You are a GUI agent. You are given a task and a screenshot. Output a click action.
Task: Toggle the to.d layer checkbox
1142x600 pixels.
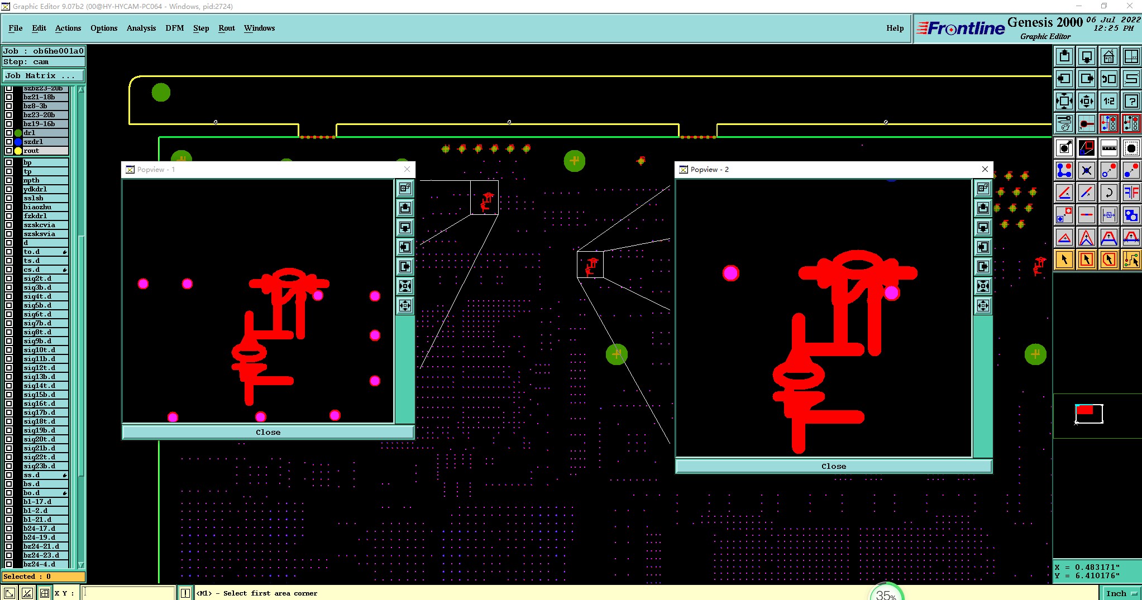click(9, 252)
